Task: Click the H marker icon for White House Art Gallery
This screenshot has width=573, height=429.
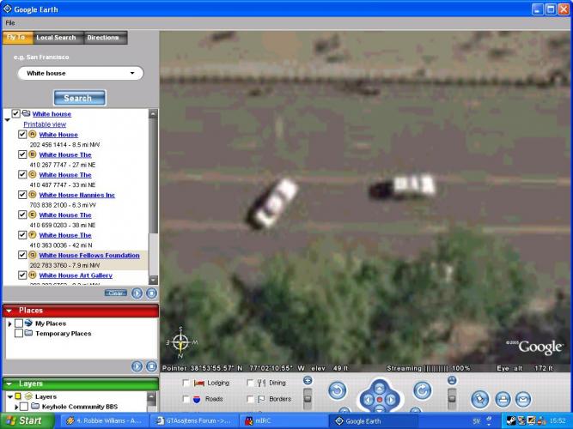Action: tap(33, 275)
